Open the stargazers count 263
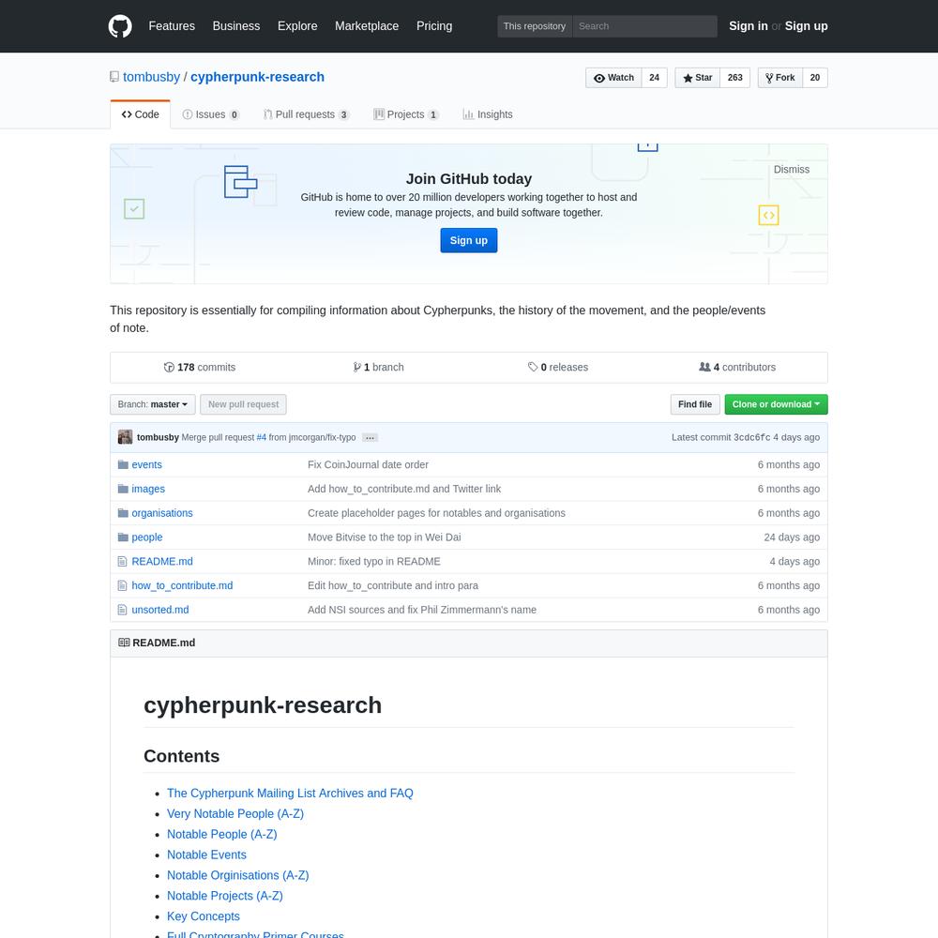Image resolution: width=938 pixels, height=938 pixels. point(735,78)
